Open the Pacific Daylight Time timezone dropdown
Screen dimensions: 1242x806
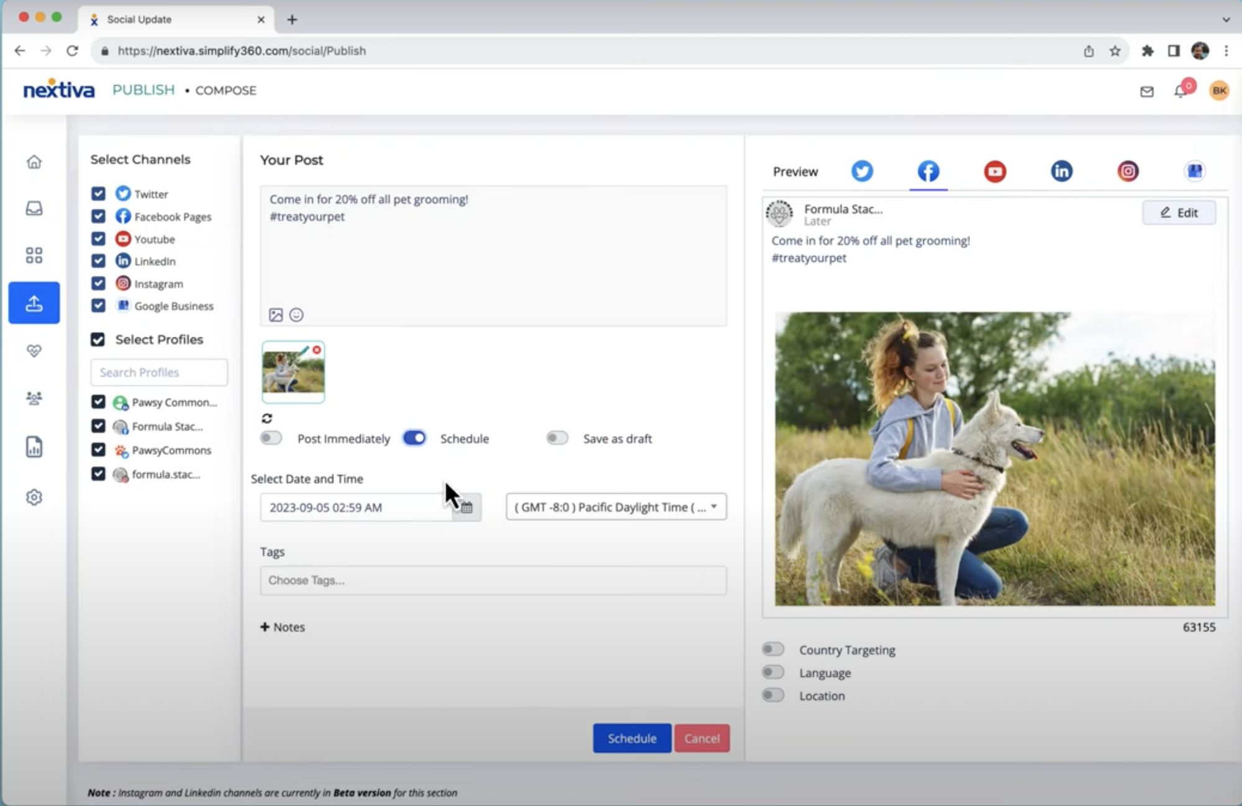pyautogui.click(x=615, y=507)
